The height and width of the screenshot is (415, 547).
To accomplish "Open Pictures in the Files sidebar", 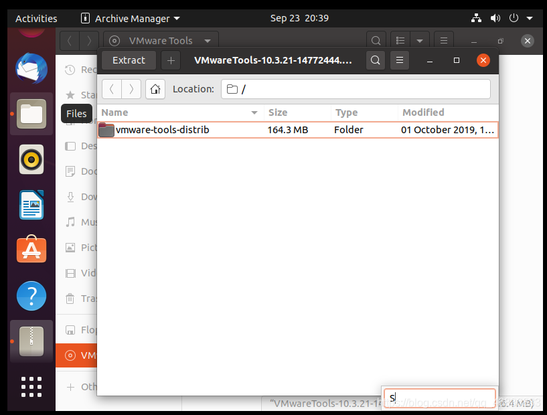I will pyautogui.click(x=77, y=248).
